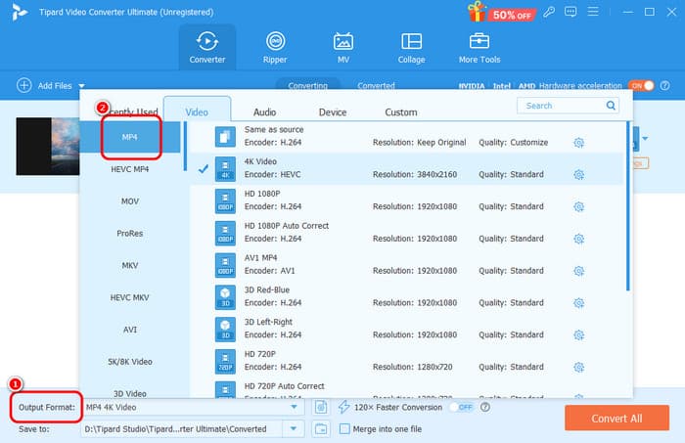The height and width of the screenshot is (443, 685).
Task: Click the key register icon
Action: point(549,12)
